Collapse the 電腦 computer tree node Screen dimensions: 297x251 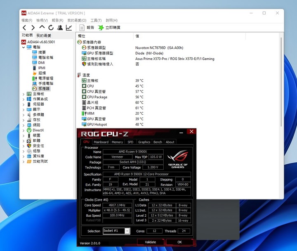coord(24,47)
